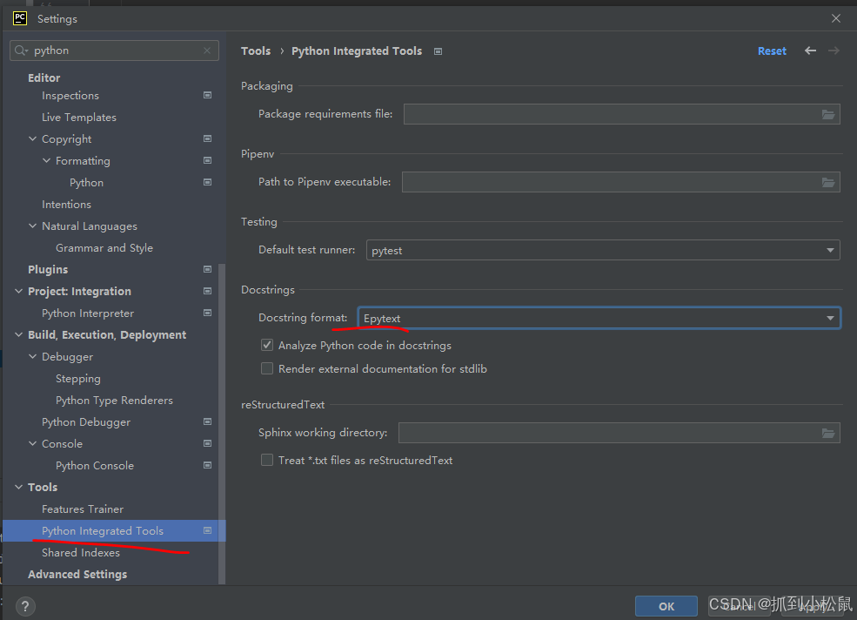Select Inspections in the settings tree
This screenshot has height=620, width=857.
pos(70,96)
